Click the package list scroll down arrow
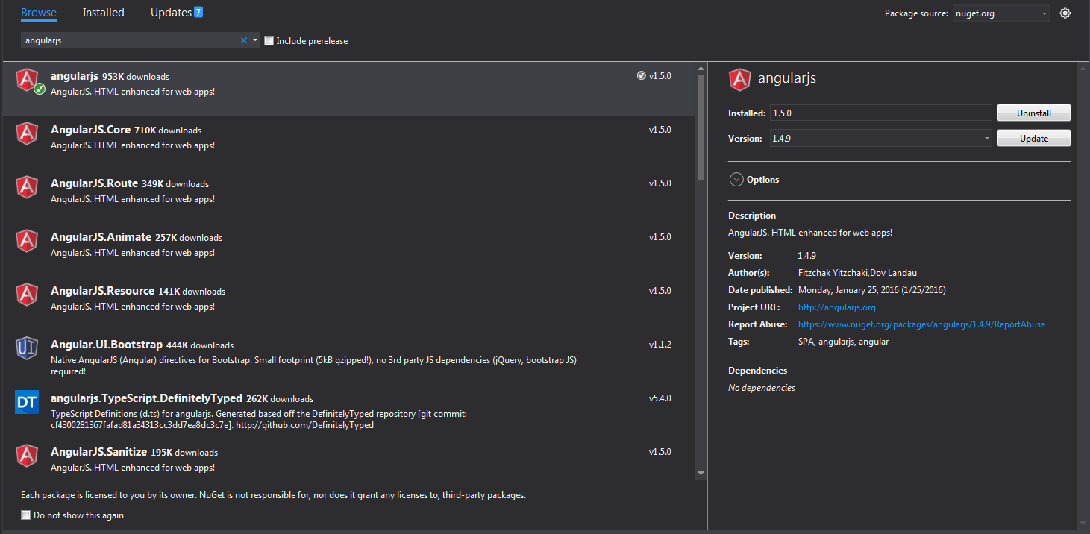The width and height of the screenshot is (1090, 534). click(701, 473)
